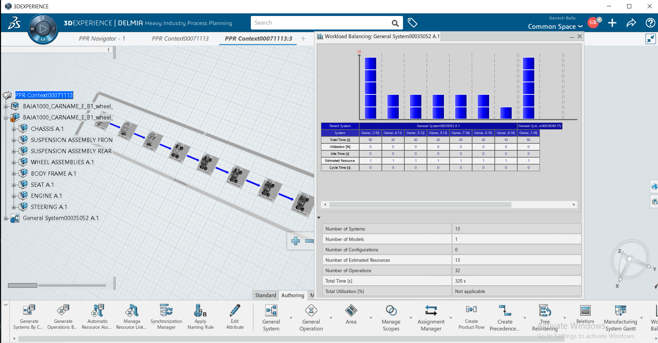Viewport: 658px width, 343px height.
Task: Select PPR Context00071113:3 tab
Action: pos(258,39)
